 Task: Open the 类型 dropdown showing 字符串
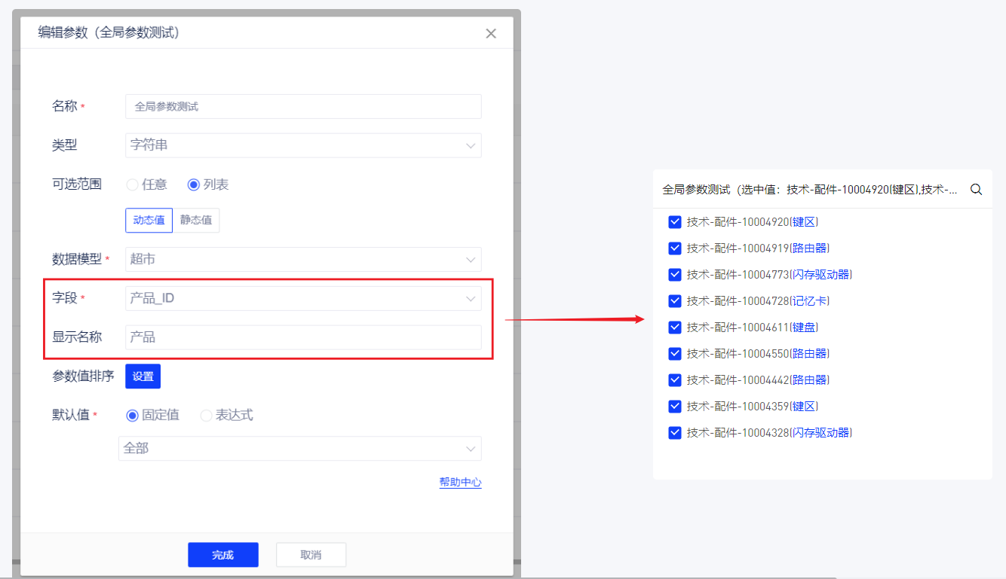pos(303,145)
